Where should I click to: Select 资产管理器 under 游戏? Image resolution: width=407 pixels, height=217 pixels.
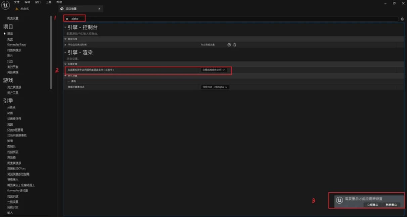tap(14, 87)
